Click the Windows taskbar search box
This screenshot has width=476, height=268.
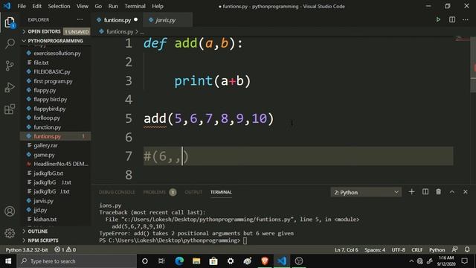coord(77,261)
